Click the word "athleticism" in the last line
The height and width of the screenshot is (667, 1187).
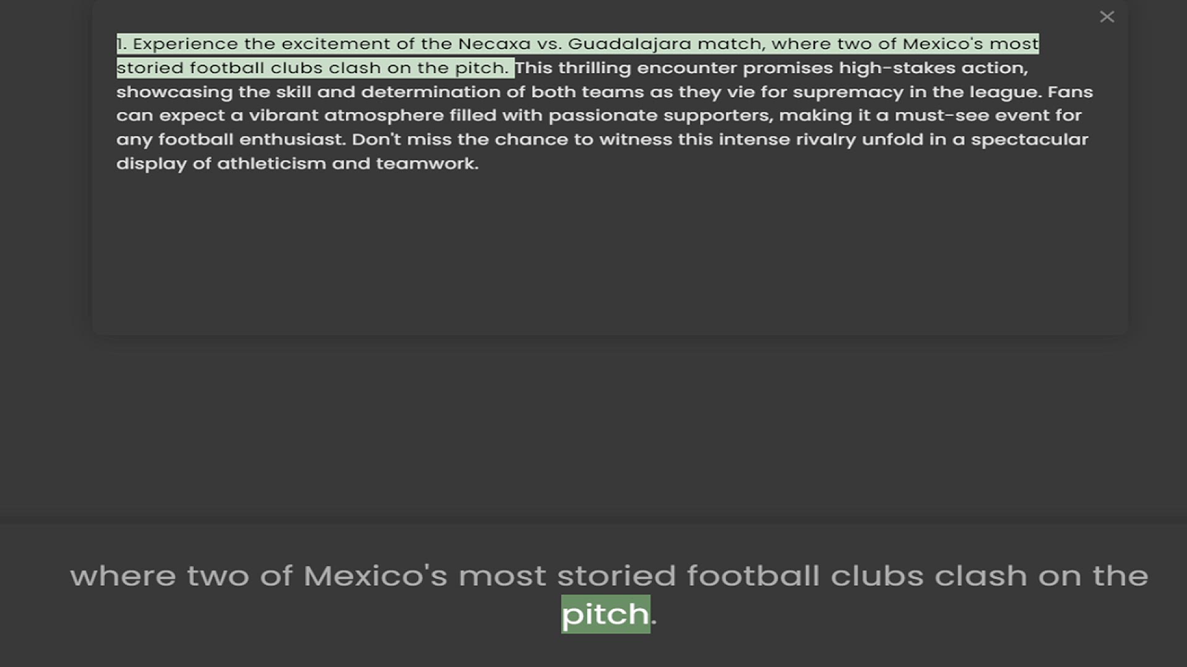[271, 164]
